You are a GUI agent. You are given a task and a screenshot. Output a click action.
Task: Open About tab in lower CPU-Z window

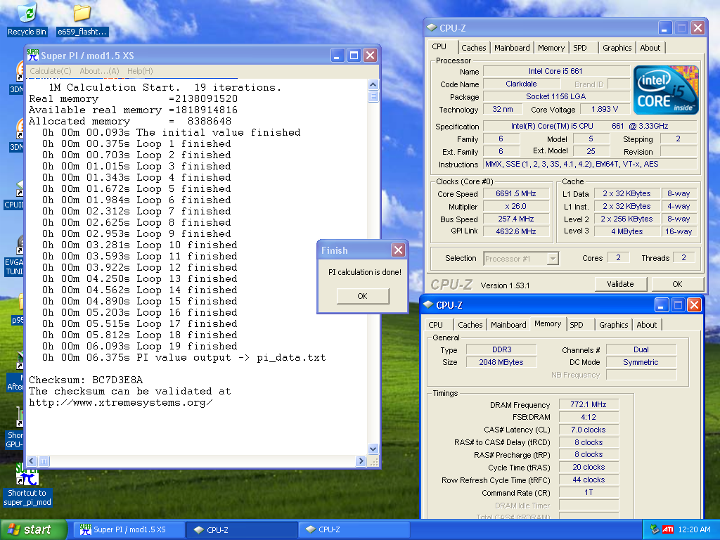pos(647,325)
